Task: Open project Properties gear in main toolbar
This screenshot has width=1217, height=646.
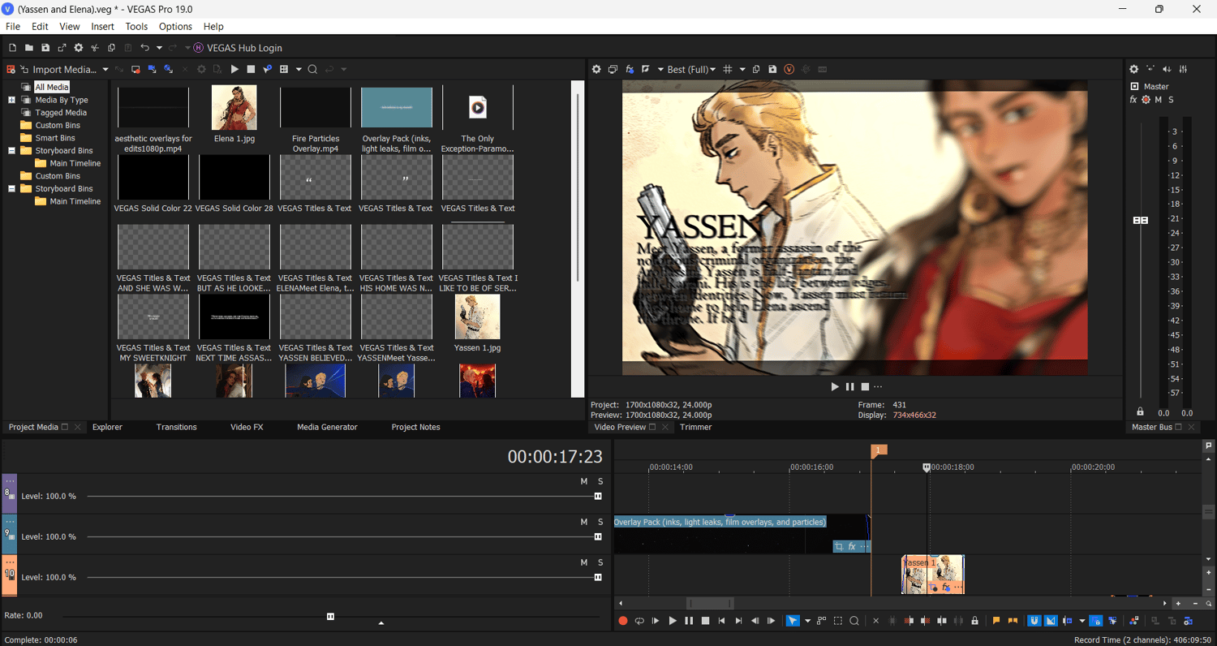Action: (x=79, y=48)
